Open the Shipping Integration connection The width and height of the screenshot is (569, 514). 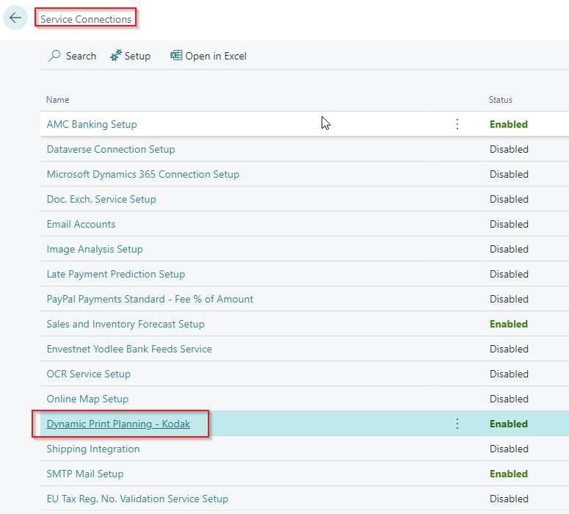tap(93, 449)
